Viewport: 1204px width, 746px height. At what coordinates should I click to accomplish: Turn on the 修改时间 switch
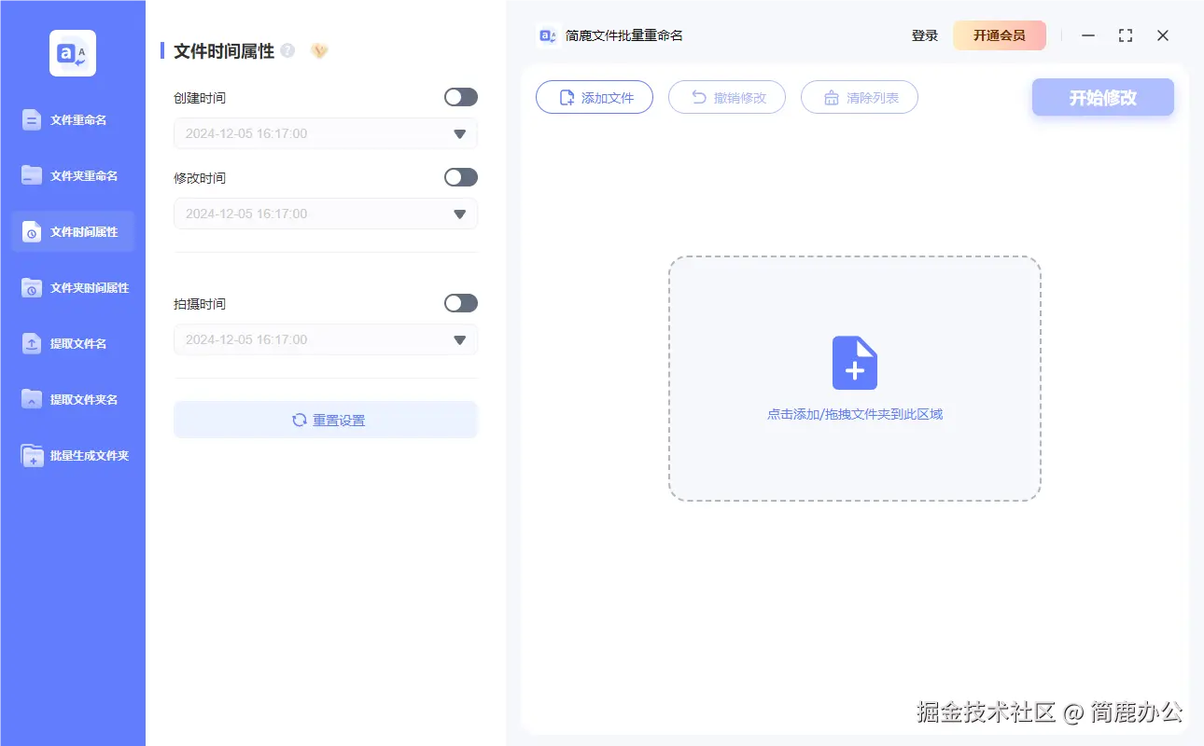460,176
